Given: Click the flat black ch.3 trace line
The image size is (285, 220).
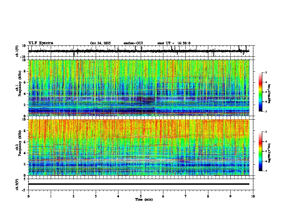Looking at the screenshot, I should pos(139,184).
